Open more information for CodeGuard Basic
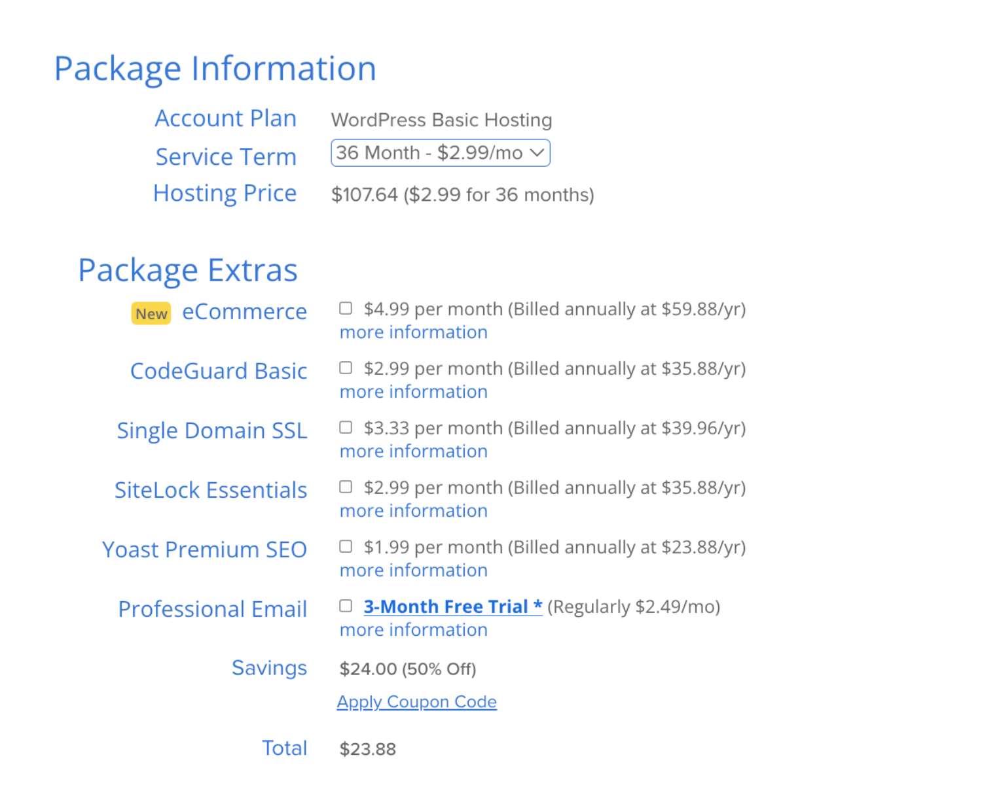The height and width of the screenshot is (785, 982). tap(413, 392)
